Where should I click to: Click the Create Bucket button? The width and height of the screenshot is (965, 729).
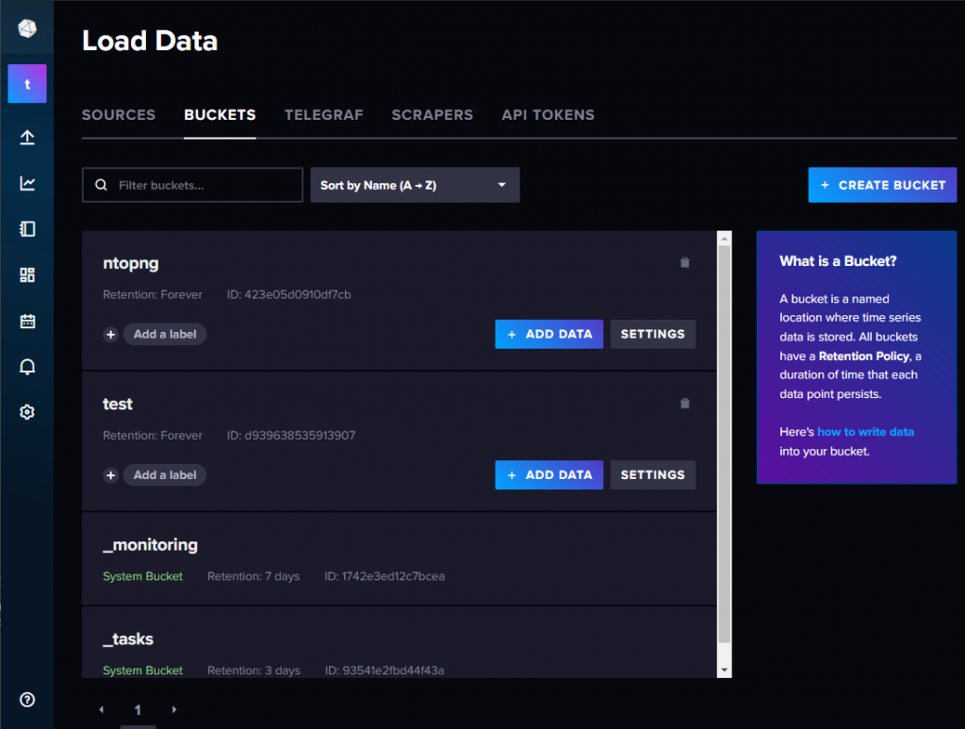(882, 185)
